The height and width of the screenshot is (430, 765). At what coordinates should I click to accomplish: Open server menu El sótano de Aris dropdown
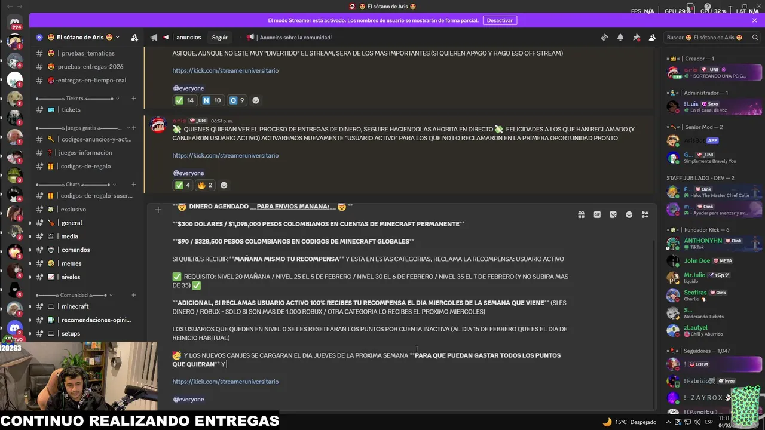click(x=78, y=38)
